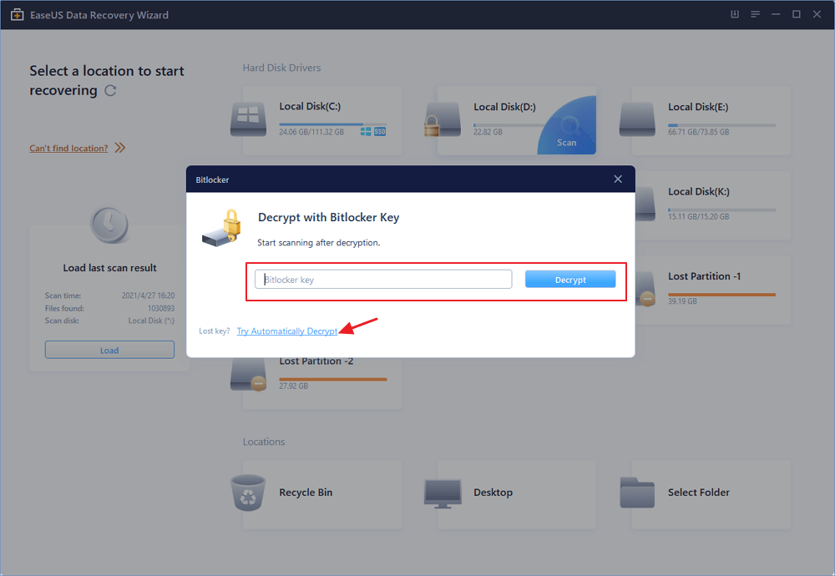Click the Local Disk(K:) label

click(699, 191)
